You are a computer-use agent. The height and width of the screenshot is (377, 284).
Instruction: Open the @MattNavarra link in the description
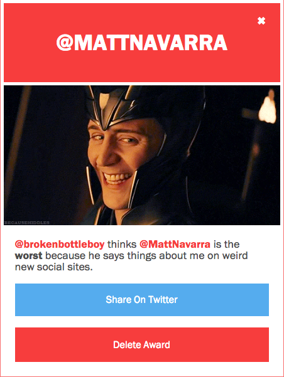(x=175, y=244)
